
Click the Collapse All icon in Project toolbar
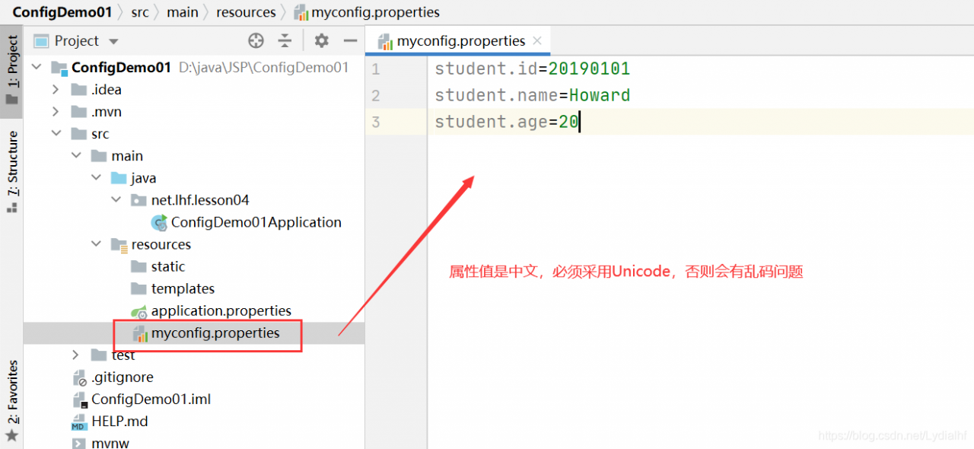pyautogui.click(x=285, y=41)
